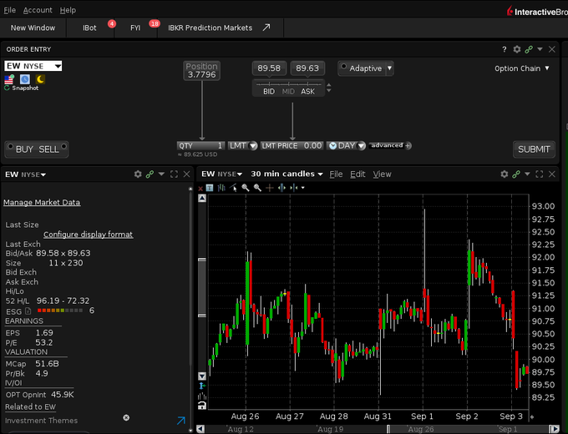Activate the crosshair tool in chart toolbar
The image size is (568, 434).
point(270,188)
